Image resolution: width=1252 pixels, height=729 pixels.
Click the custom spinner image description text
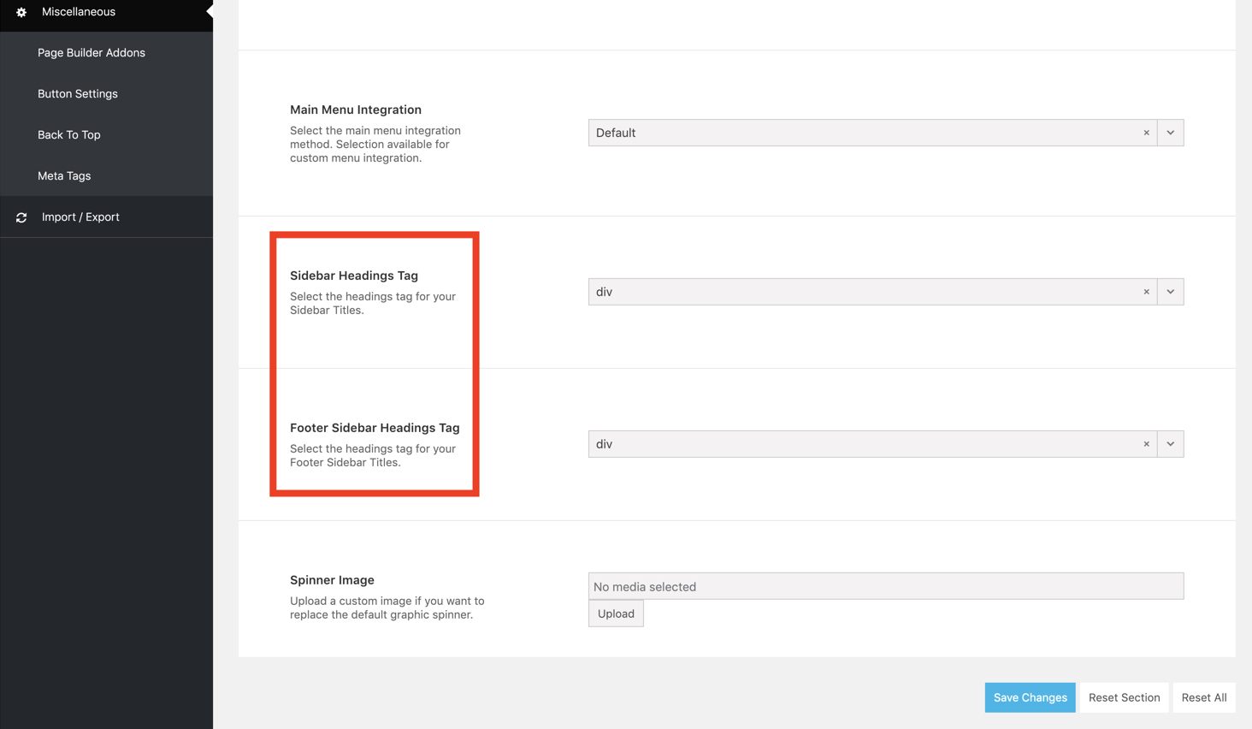coord(387,607)
